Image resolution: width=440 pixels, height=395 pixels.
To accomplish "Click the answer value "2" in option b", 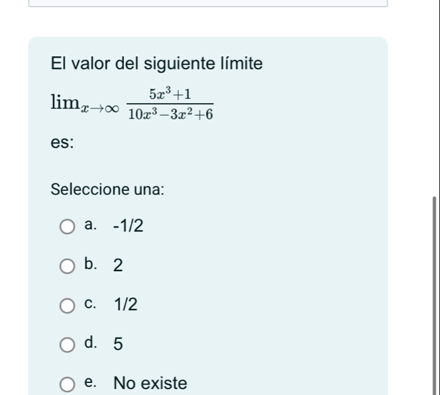I will click(x=117, y=266).
